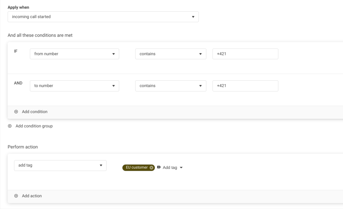Click the caret arrow next to "Add tag"
The height and width of the screenshot is (209, 343).
click(x=181, y=168)
